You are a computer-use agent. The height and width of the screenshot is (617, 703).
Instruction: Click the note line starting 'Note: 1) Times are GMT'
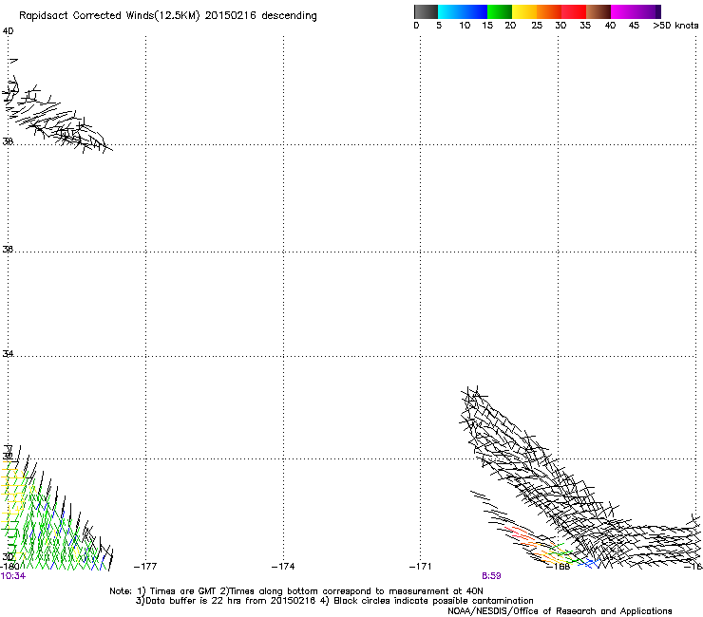tap(296, 591)
